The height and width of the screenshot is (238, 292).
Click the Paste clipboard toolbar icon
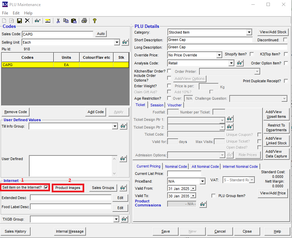(x=74, y=21)
